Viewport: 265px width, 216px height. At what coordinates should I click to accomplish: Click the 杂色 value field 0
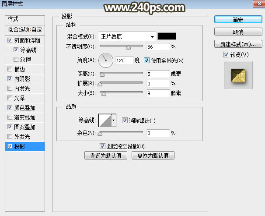coord(158,133)
